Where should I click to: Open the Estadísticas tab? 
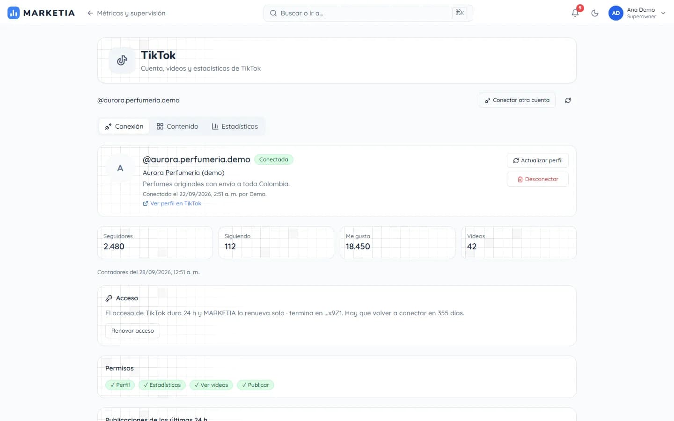coord(235,126)
